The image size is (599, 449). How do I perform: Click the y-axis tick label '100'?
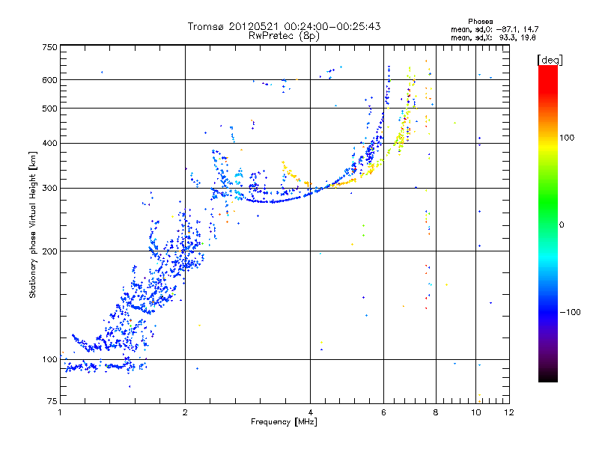tap(49, 360)
